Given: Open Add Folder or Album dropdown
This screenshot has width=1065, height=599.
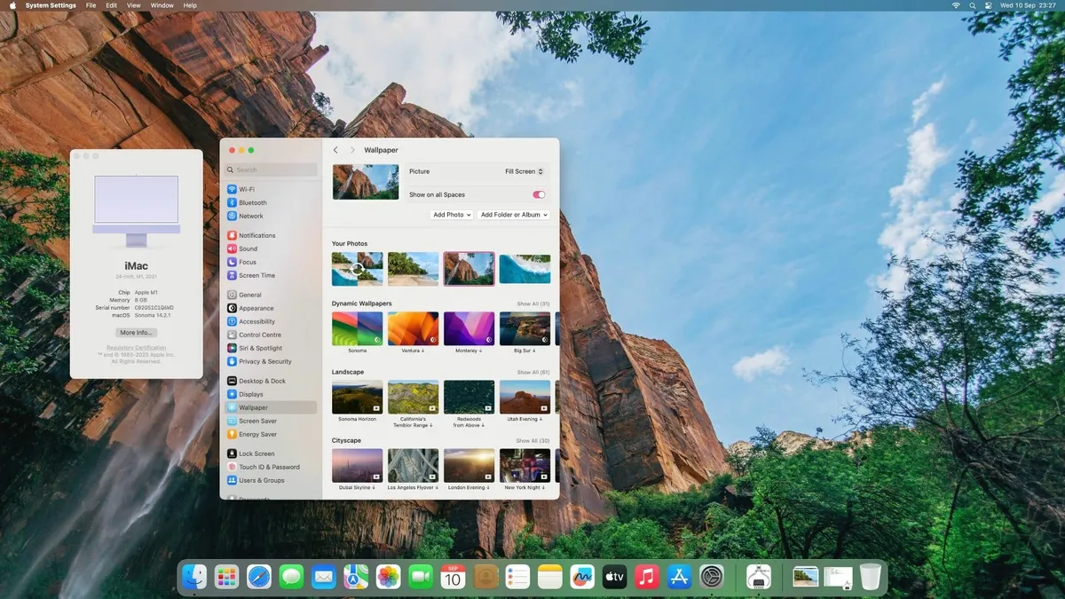Looking at the screenshot, I should tap(514, 215).
